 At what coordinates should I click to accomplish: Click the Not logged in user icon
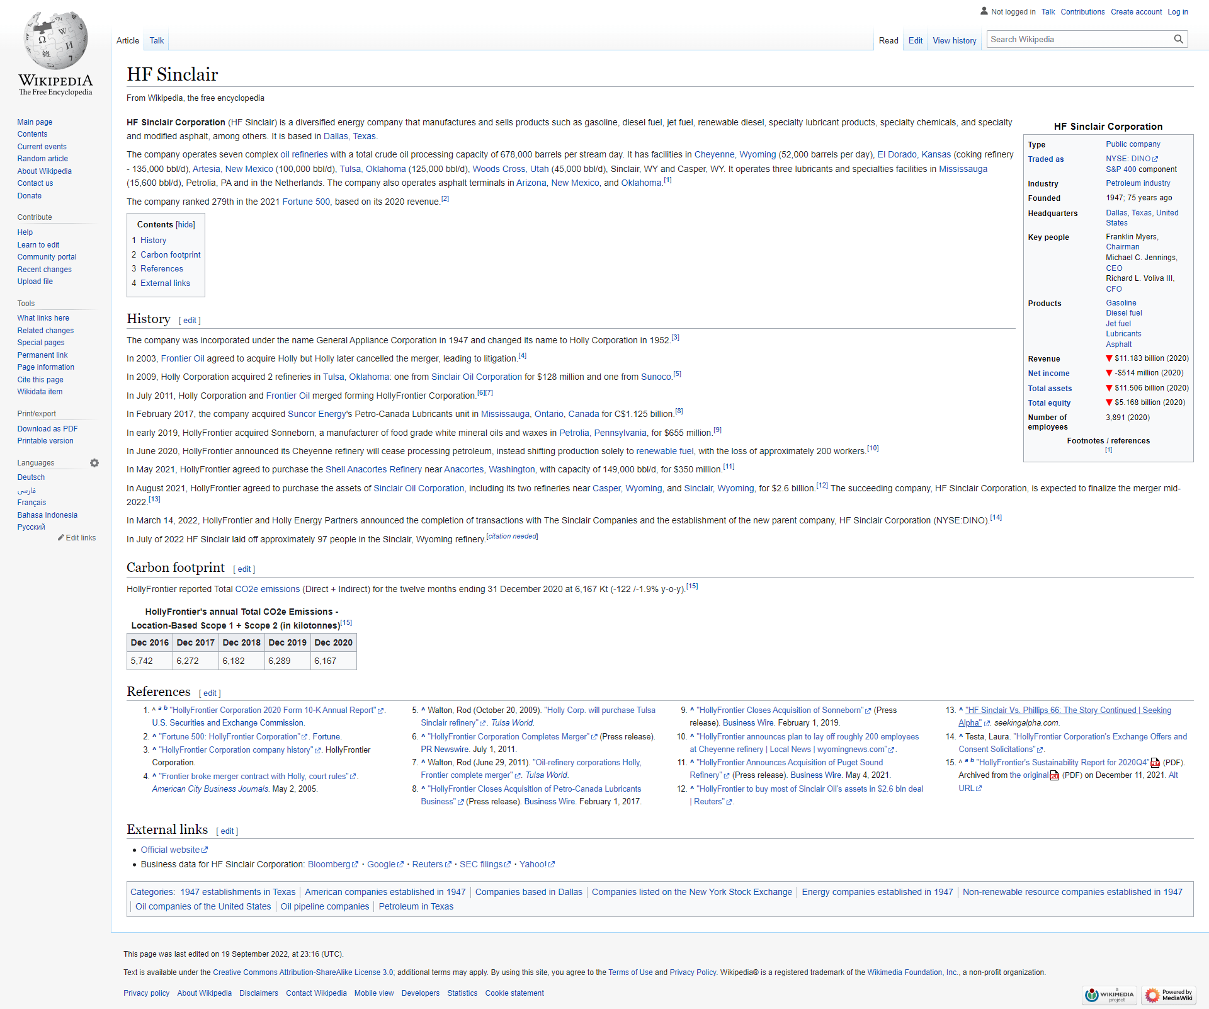[x=984, y=11]
